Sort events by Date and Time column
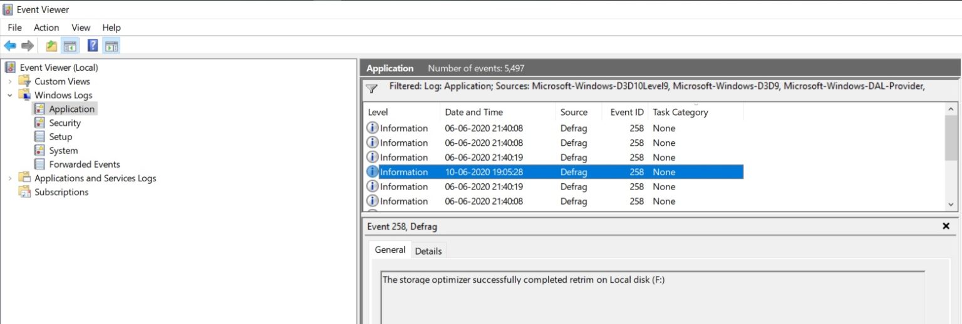This screenshot has width=962, height=324. pyautogui.click(x=473, y=113)
